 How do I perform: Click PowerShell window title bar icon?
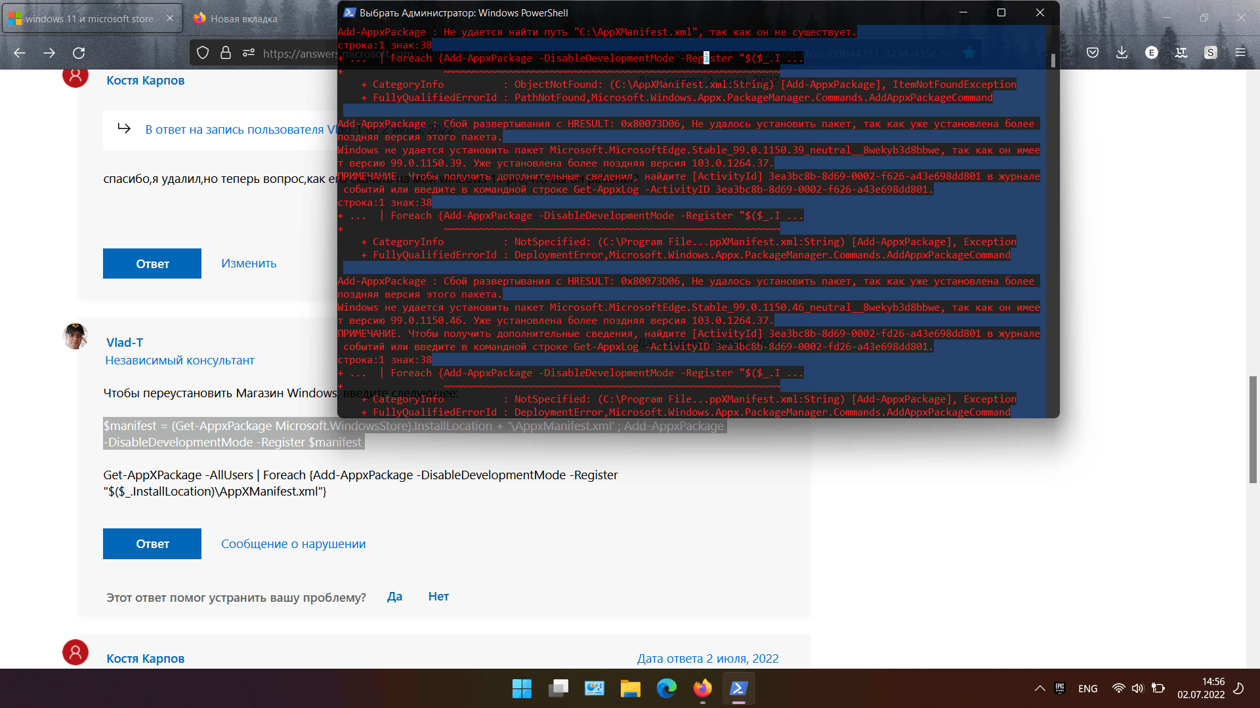tap(350, 12)
